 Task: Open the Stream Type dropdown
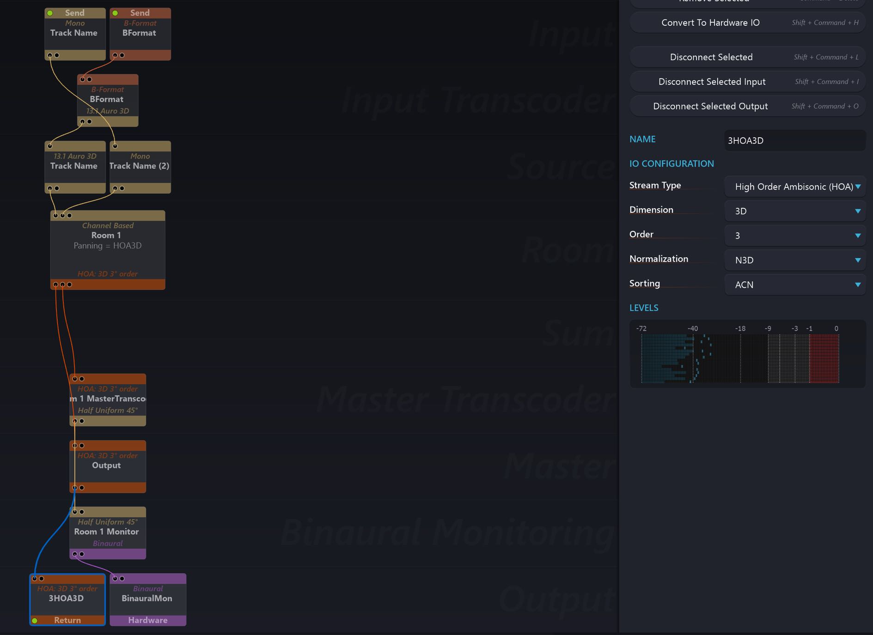pyautogui.click(x=794, y=187)
